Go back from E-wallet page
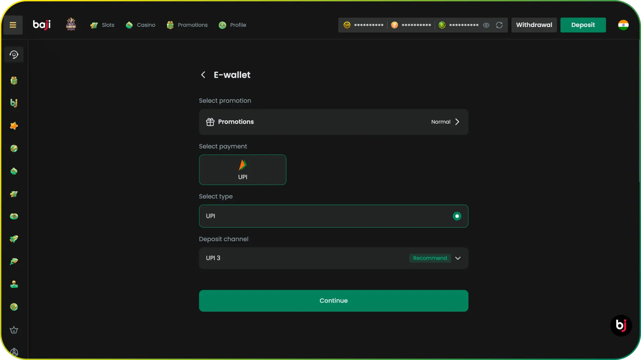The width and height of the screenshot is (641, 360). pos(203,75)
